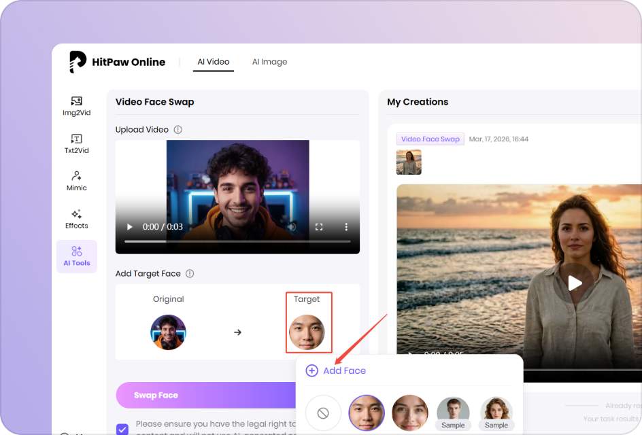Check the legal rights consent checkbox
The width and height of the screenshot is (642, 435).
pos(122,429)
